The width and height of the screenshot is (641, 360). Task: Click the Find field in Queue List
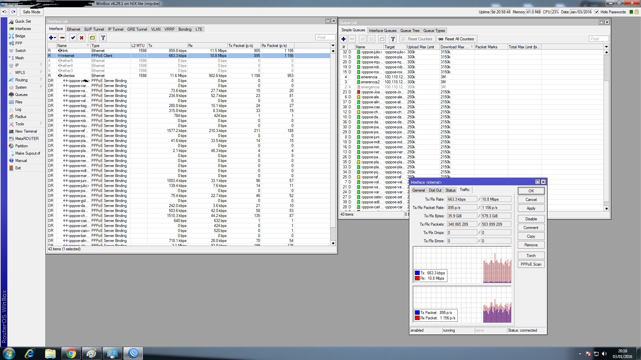(598, 39)
